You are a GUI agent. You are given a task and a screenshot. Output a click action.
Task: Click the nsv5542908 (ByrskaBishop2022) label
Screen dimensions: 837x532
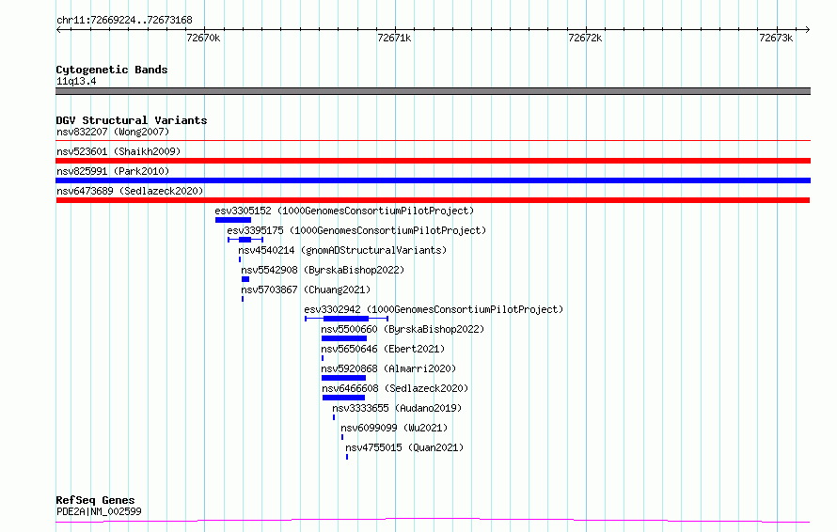tap(323, 270)
